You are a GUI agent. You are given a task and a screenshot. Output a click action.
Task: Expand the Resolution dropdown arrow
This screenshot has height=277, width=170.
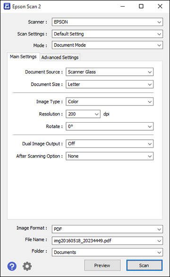click(x=96, y=114)
